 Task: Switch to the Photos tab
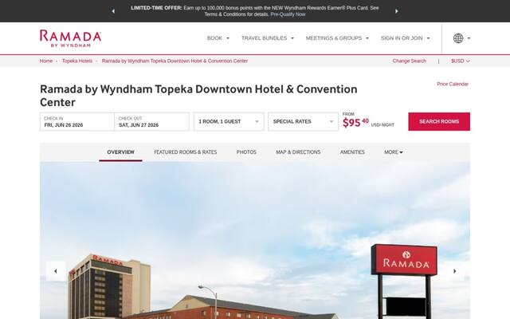246,152
